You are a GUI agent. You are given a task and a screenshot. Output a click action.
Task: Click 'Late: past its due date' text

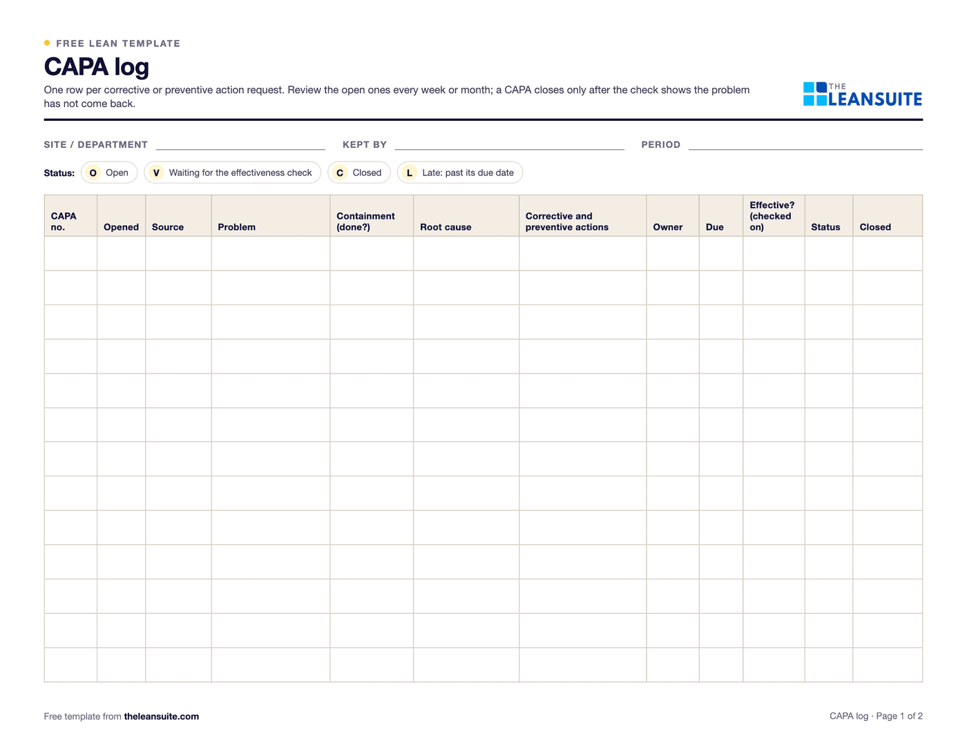click(468, 173)
